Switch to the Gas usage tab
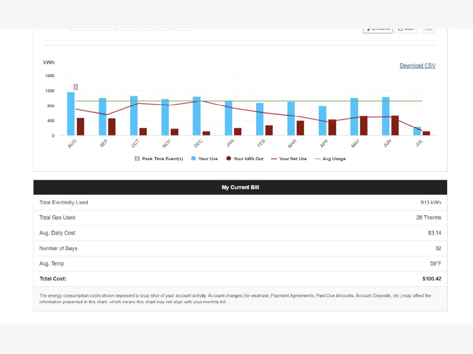This screenshot has width=473, height=354. coord(406,29)
